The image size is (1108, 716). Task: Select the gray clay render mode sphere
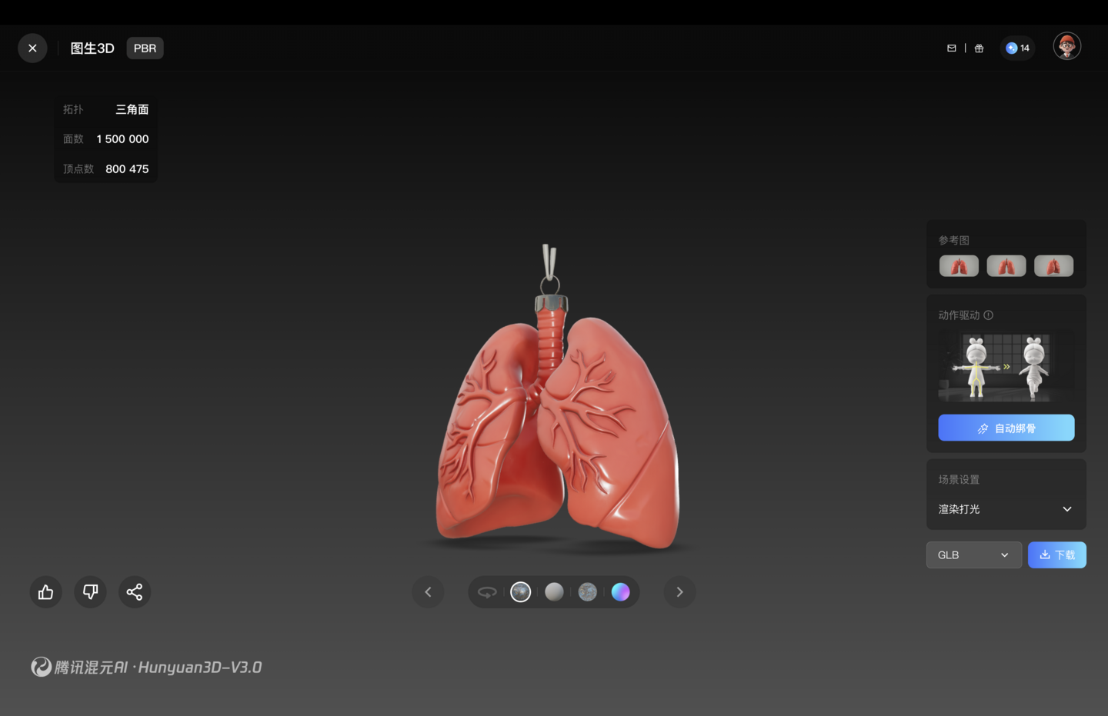554,592
